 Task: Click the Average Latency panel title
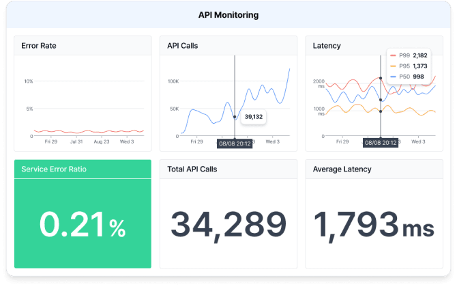click(x=342, y=169)
